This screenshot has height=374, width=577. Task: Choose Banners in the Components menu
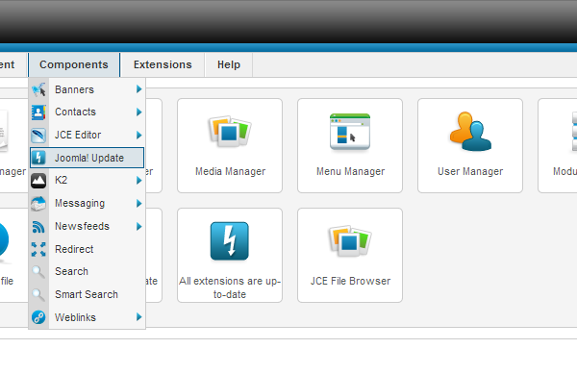(x=87, y=89)
